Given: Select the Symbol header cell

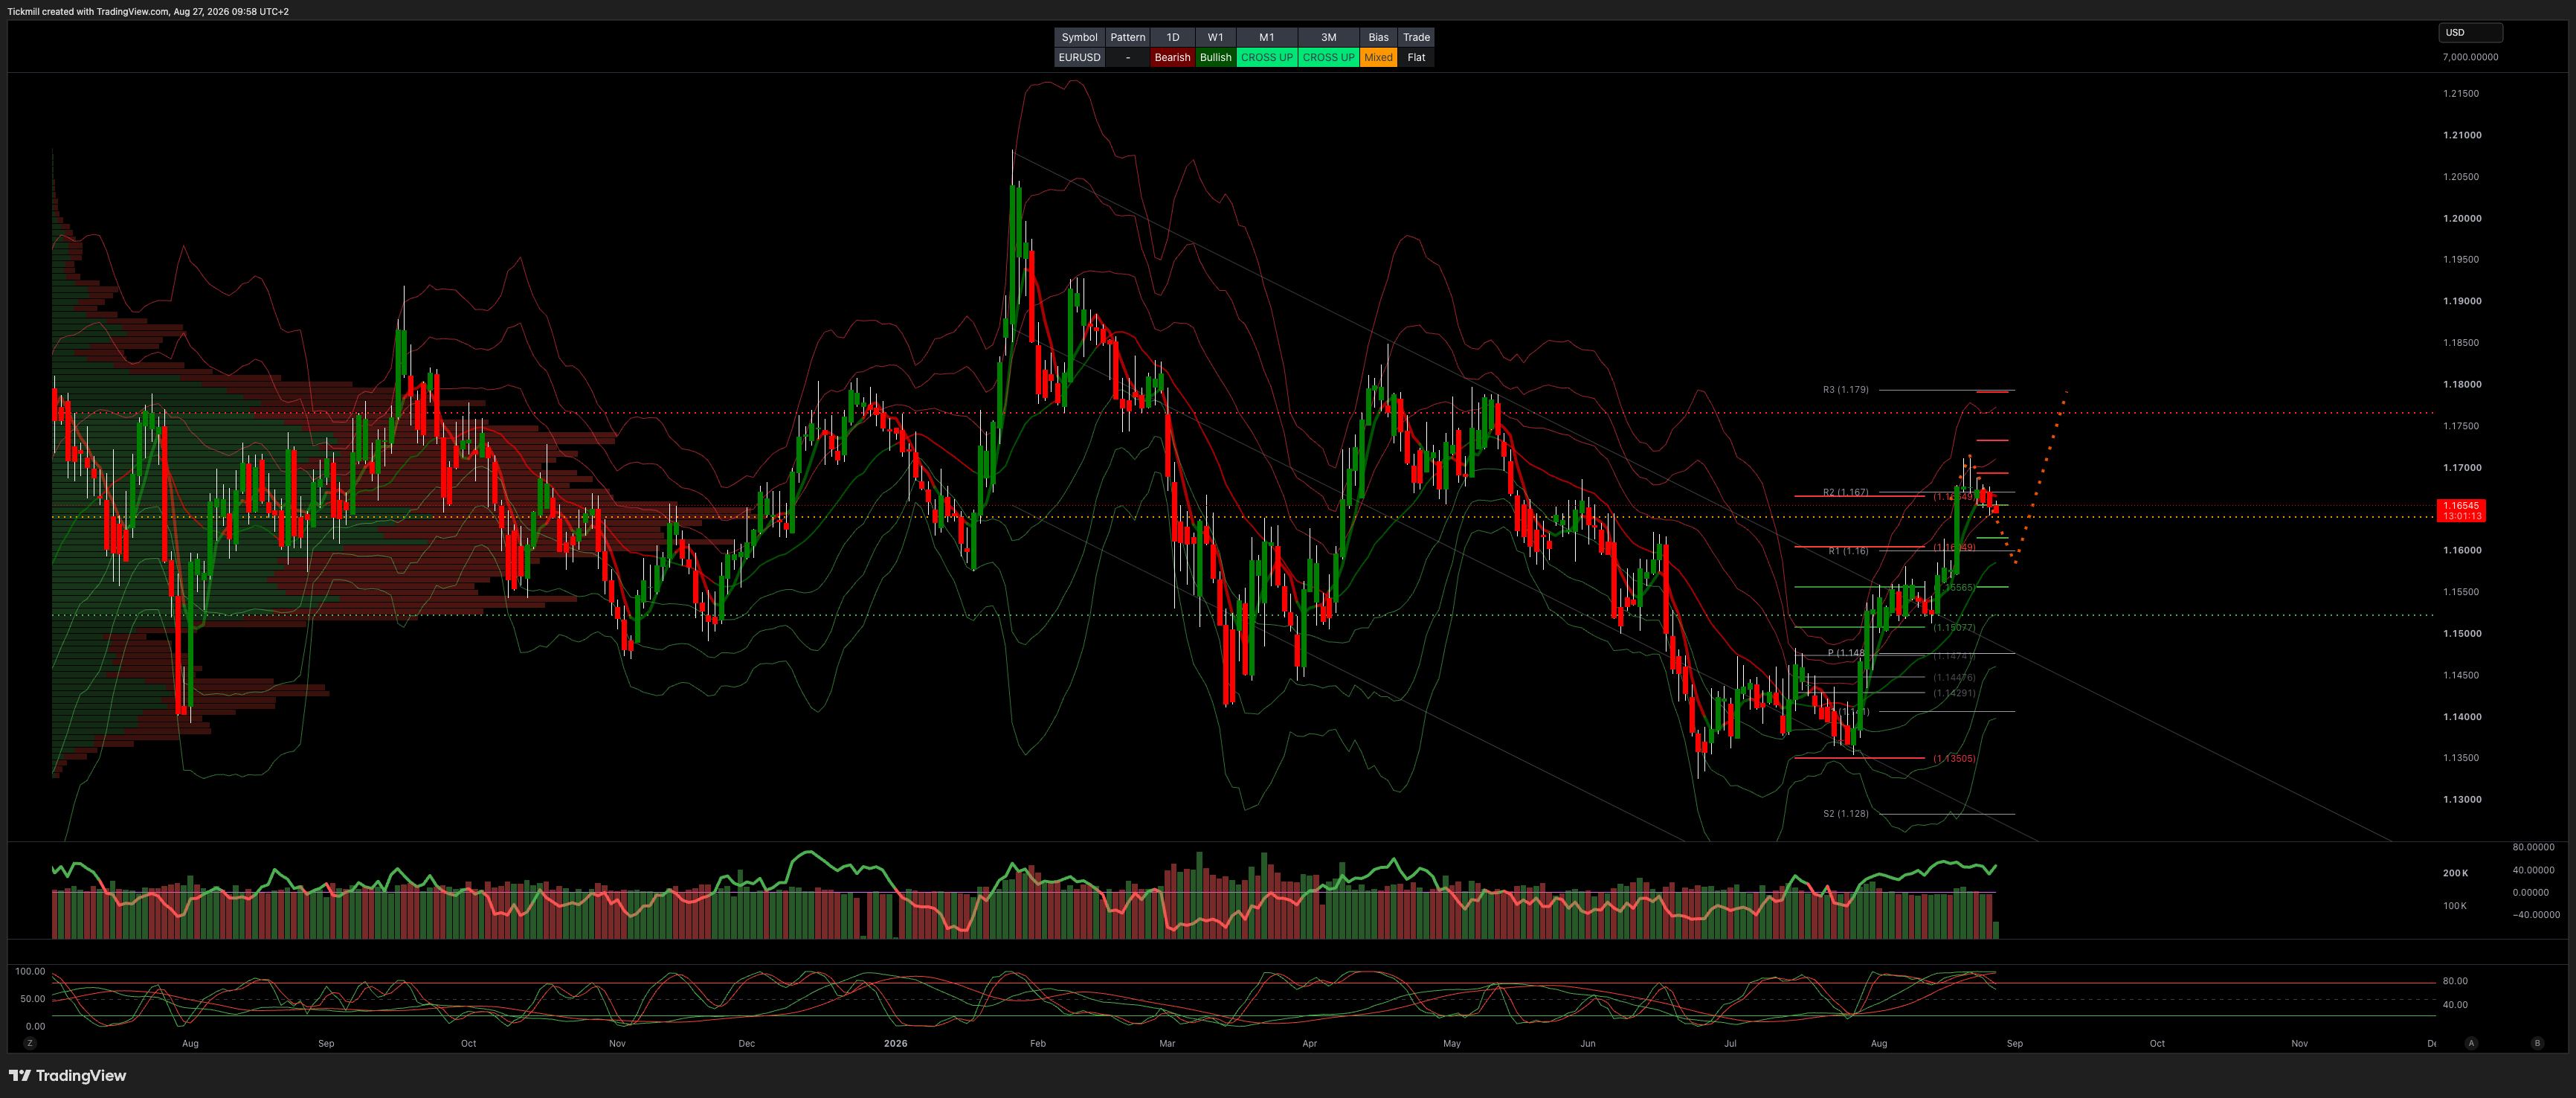Looking at the screenshot, I should point(1079,37).
